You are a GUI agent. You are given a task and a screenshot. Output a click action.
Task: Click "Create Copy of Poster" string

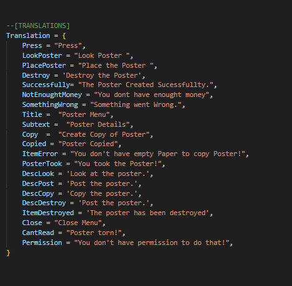click(x=104, y=134)
